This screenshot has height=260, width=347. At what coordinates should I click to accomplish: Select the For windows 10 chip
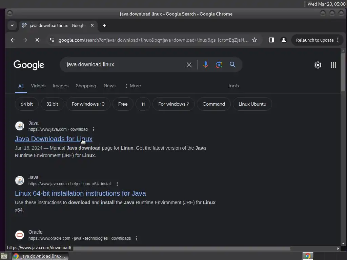[x=88, y=104]
